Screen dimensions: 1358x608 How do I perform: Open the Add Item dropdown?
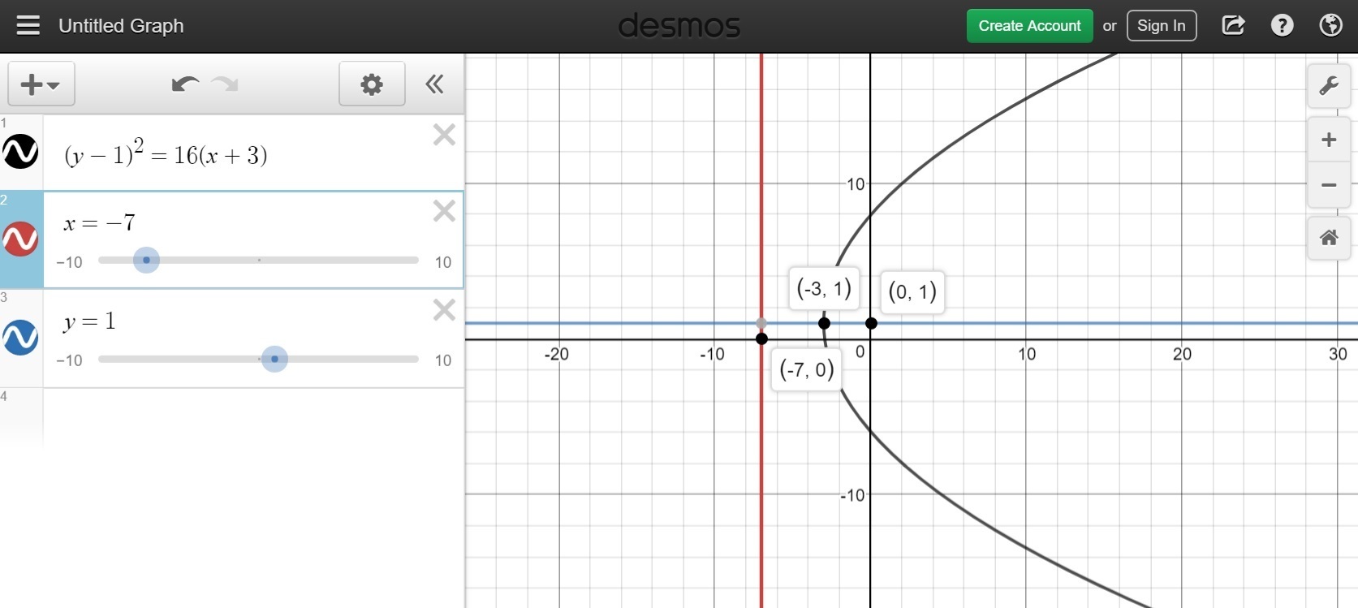(x=41, y=84)
